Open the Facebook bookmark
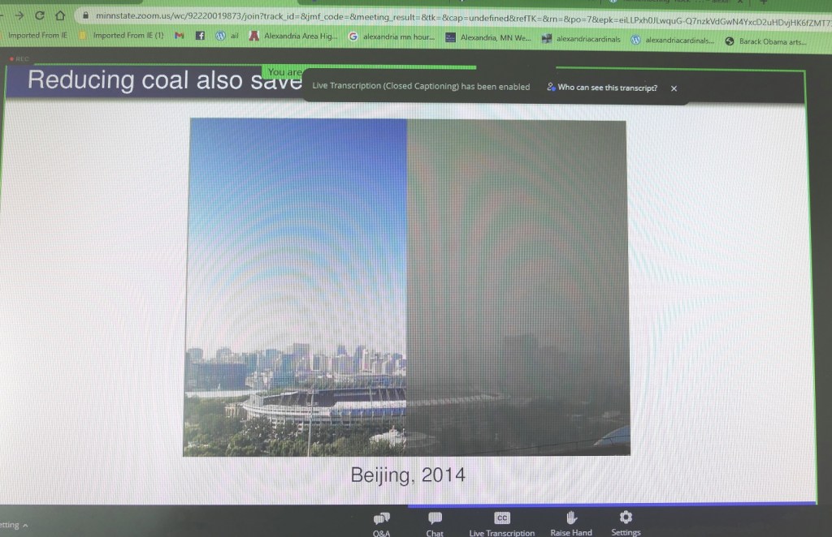832x537 pixels. 200,37
